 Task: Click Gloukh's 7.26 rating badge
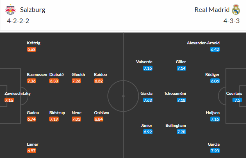click(76, 81)
